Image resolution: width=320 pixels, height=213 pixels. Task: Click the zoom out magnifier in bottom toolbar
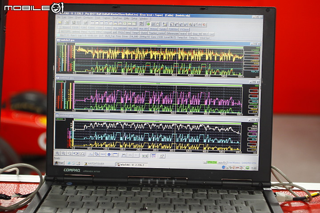tap(64, 154)
